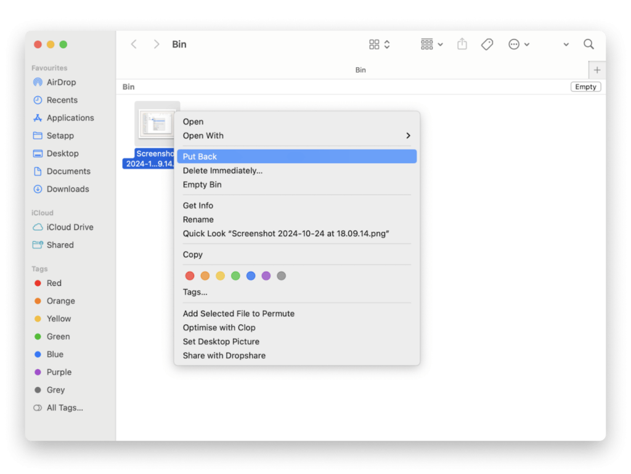Open the More actions ellipsis dropdown
The width and height of the screenshot is (631, 474).
tap(519, 44)
